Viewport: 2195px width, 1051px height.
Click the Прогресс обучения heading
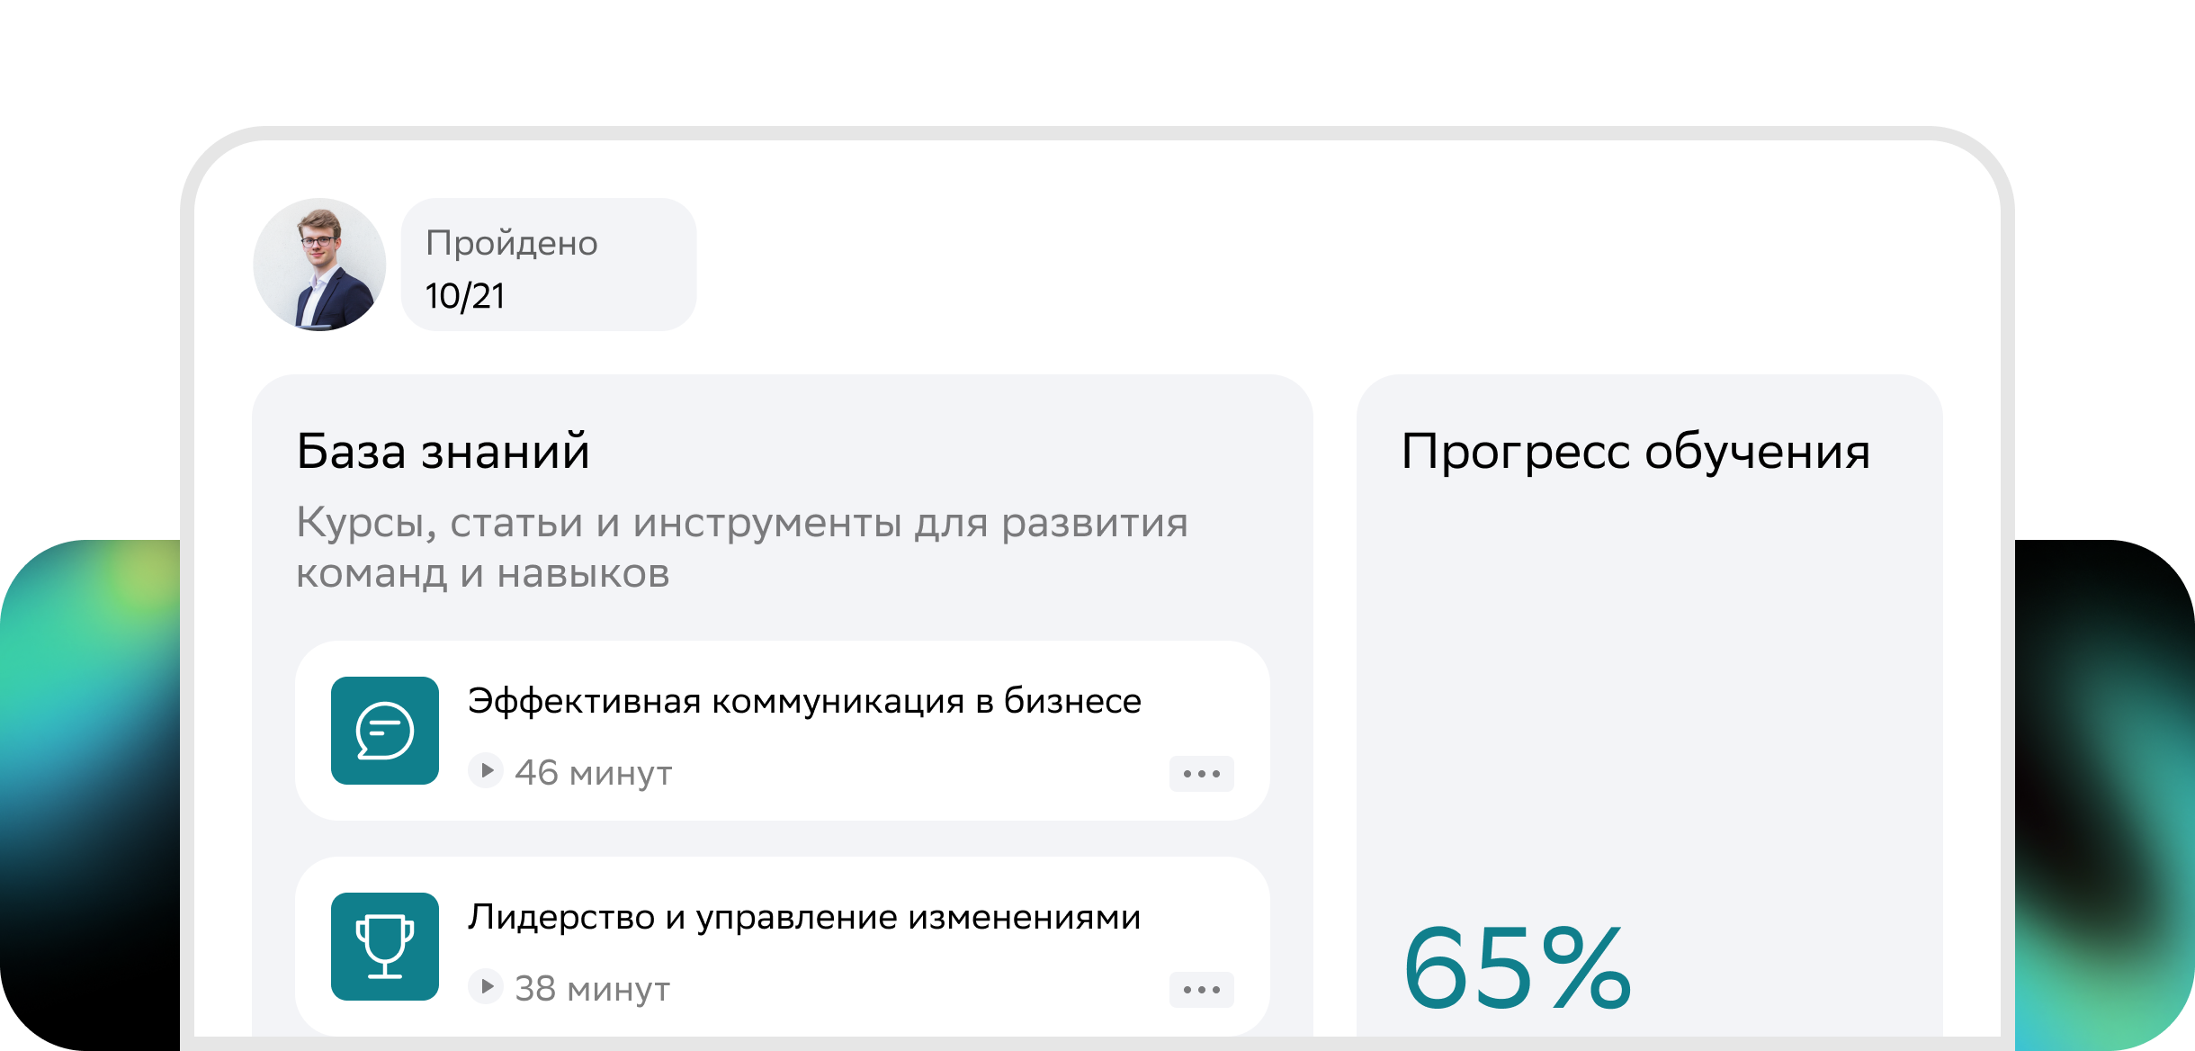[1635, 451]
